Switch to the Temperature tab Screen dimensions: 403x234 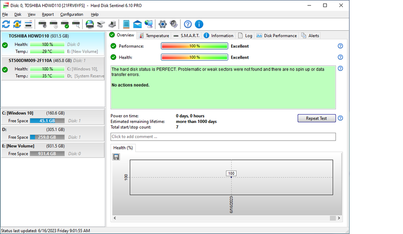pyautogui.click(x=154, y=36)
